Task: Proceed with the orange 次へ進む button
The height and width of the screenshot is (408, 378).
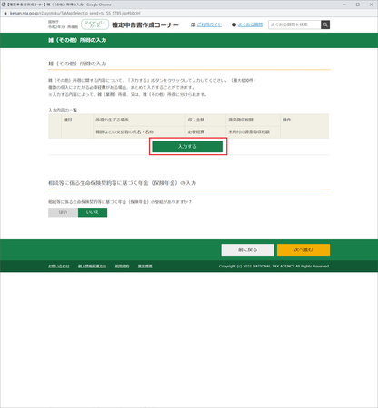Action: pyautogui.click(x=303, y=249)
